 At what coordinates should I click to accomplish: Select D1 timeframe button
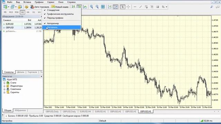(33, 12)
